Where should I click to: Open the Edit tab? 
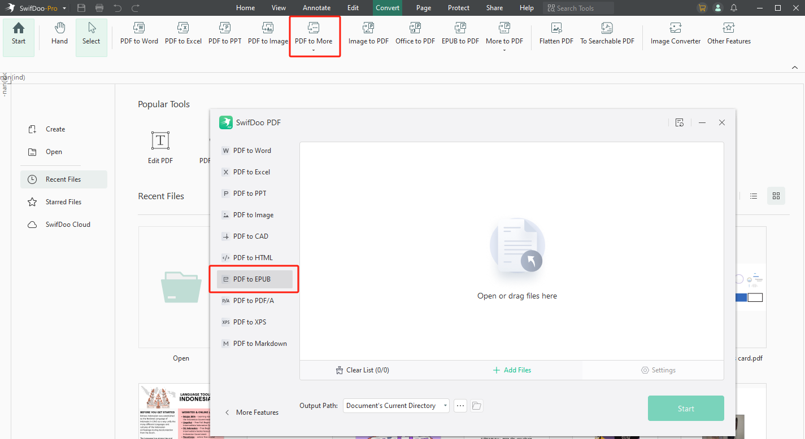point(353,8)
